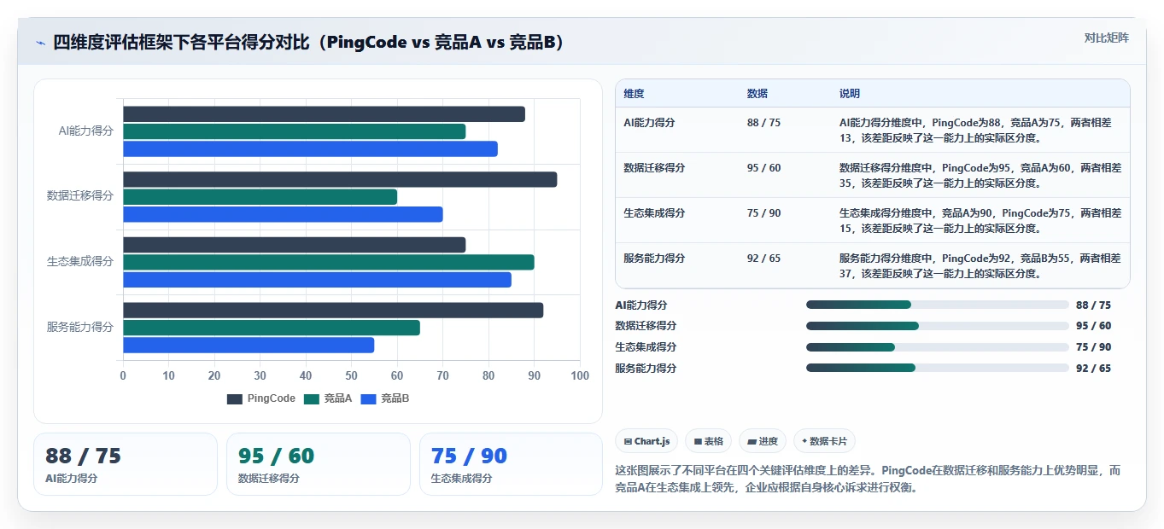This screenshot has height=529, width=1164.
Task: Click the green 竞品A bar for 服务能力得分
Action: (x=272, y=328)
